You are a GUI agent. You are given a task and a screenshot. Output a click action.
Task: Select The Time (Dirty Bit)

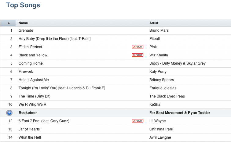point(35,96)
